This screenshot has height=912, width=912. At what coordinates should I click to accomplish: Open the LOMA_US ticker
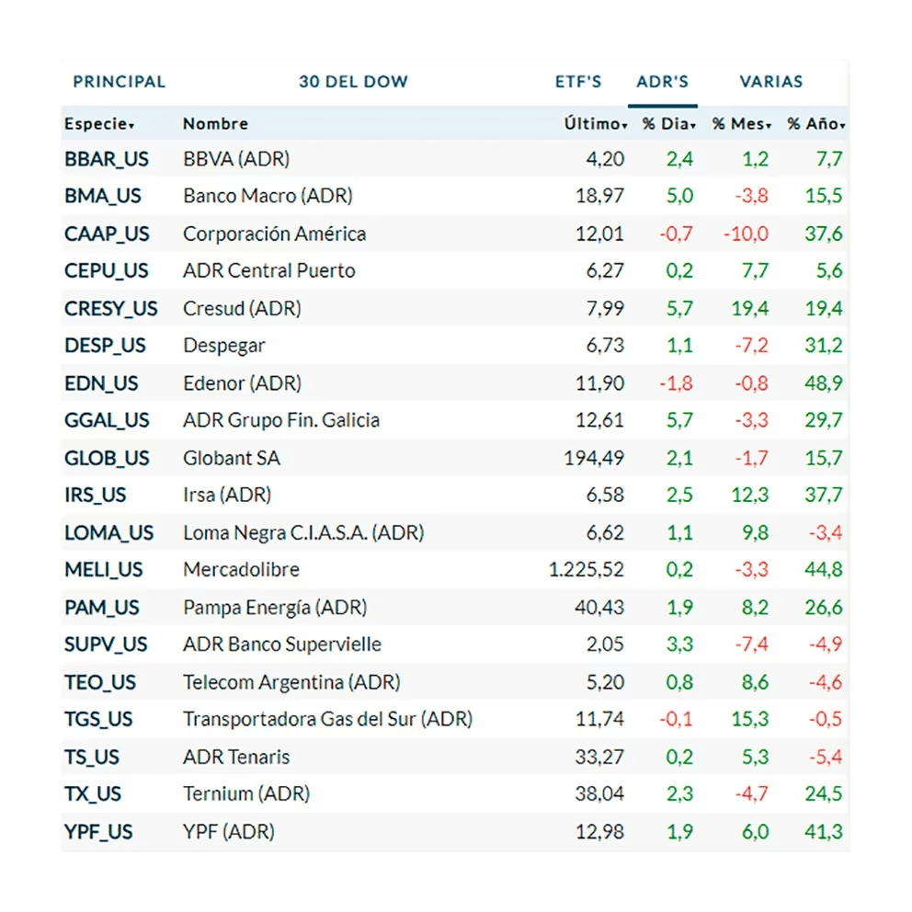(x=108, y=533)
